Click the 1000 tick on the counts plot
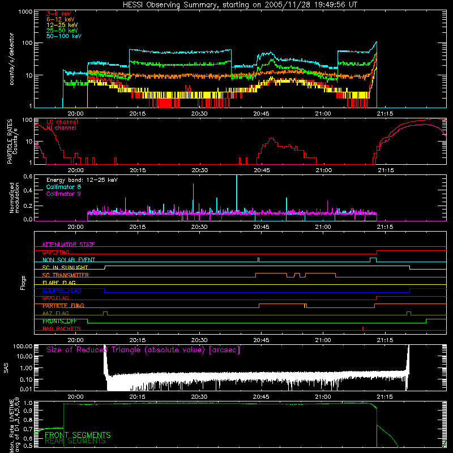Image resolution: width=453 pixels, height=453 pixels. (x=25, y=12)
